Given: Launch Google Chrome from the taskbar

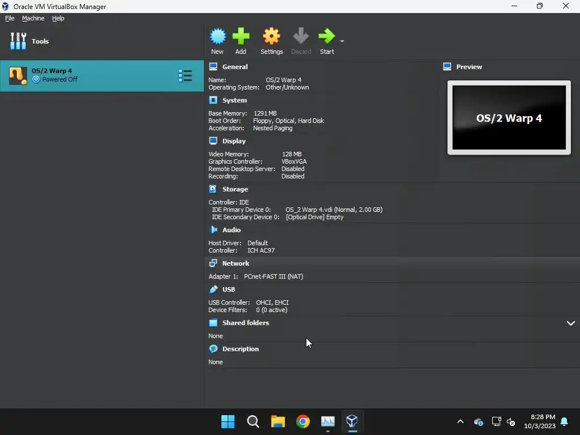Looking at the screenshot, I should tap(303, 421).
